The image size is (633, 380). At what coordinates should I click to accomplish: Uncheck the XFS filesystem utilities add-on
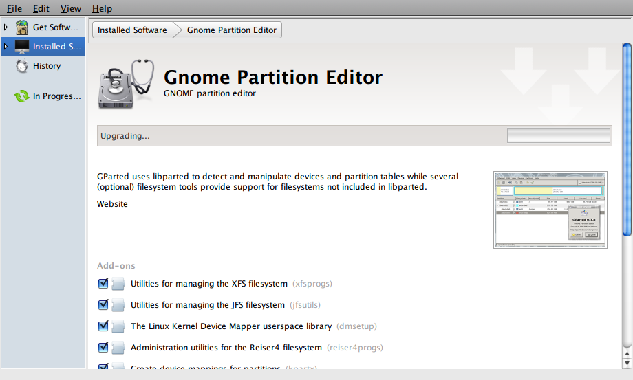tap(103, 283)
